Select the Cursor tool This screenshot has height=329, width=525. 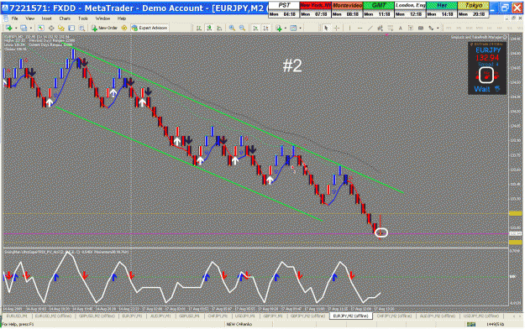tap(326, 28)
